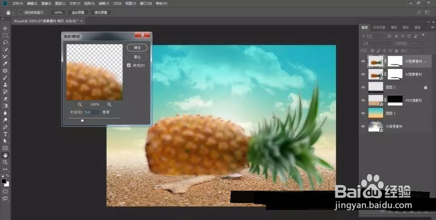Select the Blur tool

coord(5,113)
